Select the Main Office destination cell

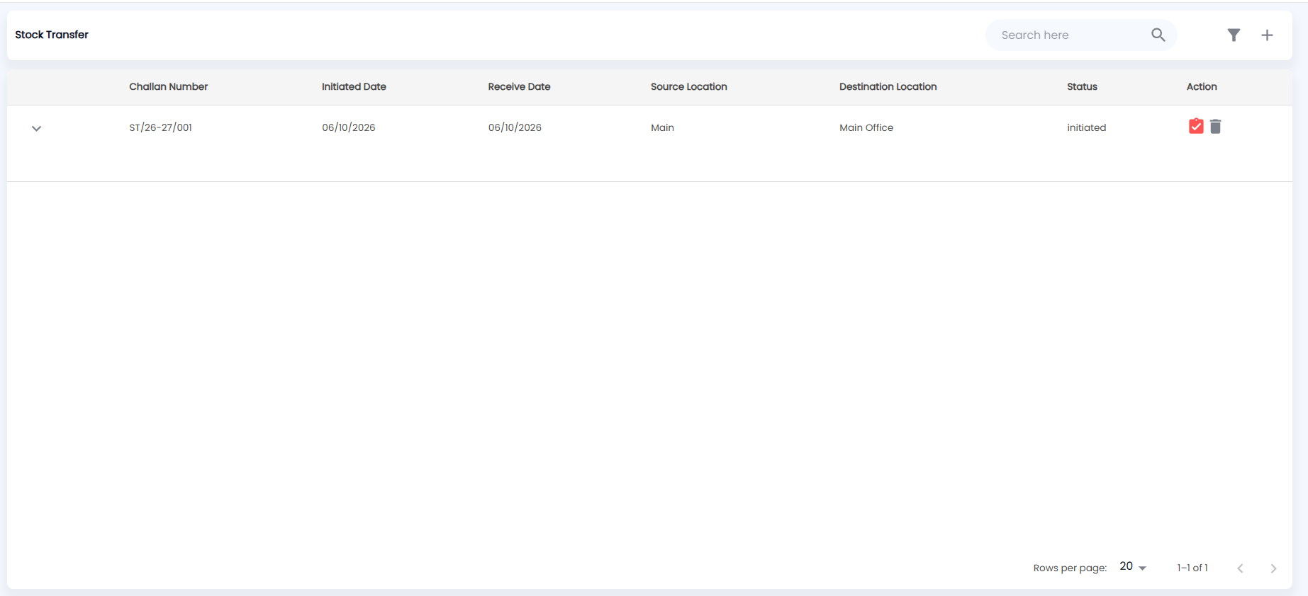[x=866, y=127]
